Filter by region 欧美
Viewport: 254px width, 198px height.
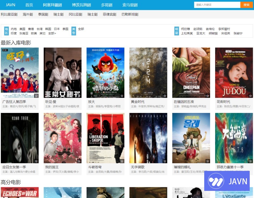click(x=34, y=33)
